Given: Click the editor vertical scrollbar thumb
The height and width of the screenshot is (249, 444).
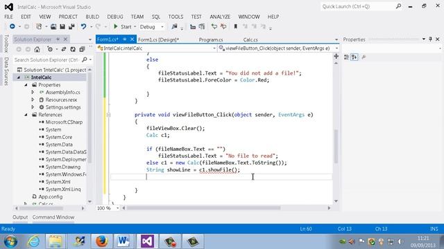Looking at the screenshot, I should point(336,147).
